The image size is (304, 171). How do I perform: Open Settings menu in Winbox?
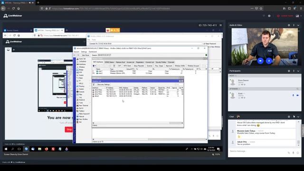[84, 52]
